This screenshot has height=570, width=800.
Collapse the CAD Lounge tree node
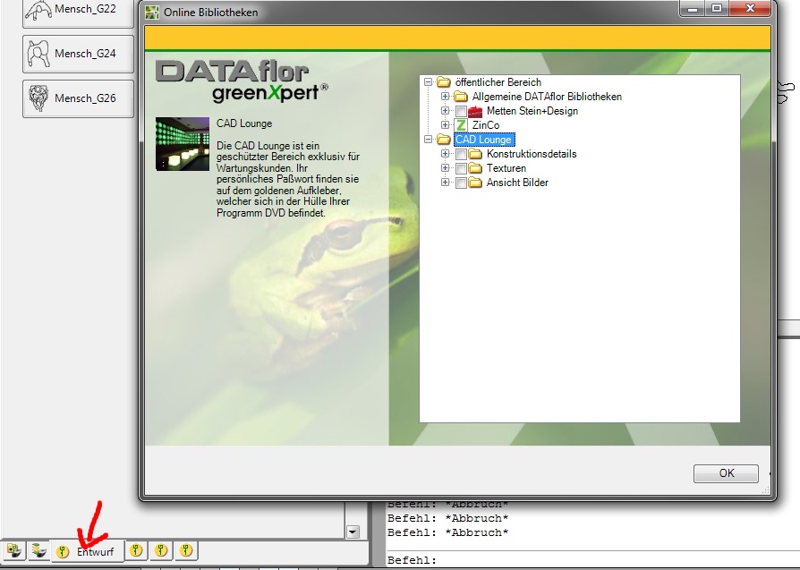428,140
